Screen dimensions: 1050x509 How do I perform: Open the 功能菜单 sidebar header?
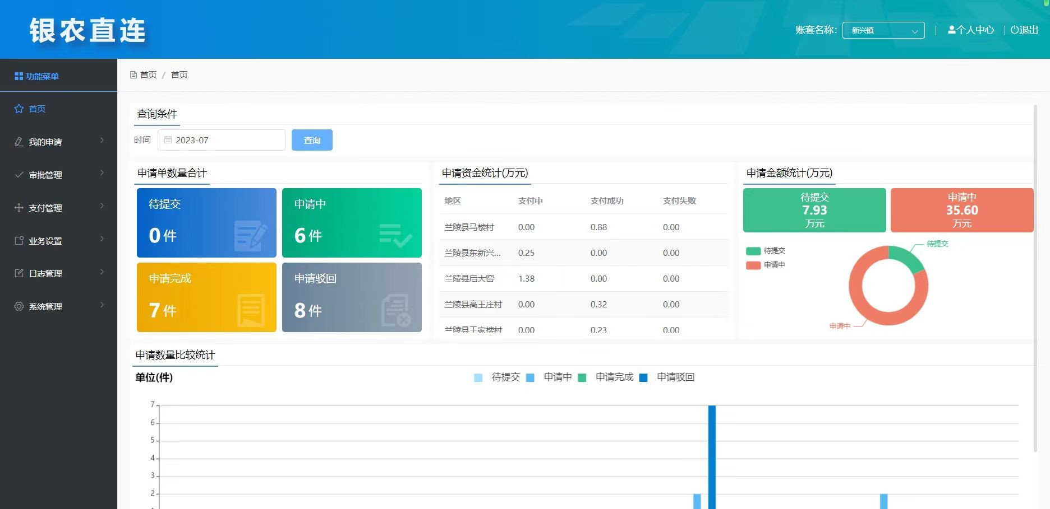(x=37, y=76)
